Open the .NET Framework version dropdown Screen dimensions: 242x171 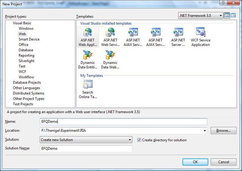201,15
